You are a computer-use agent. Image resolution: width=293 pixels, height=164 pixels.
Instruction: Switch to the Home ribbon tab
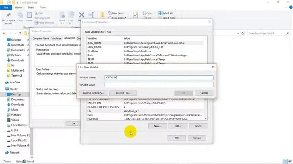pos(18,7)
